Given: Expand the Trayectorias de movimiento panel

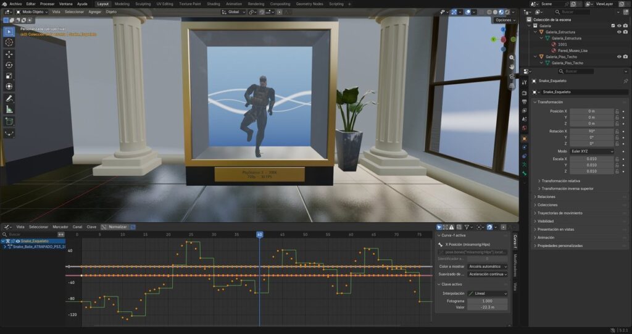Looking at the screenshot, I should 560,213.
